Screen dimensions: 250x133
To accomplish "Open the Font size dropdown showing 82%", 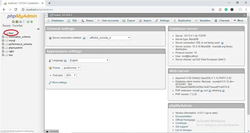I will click(71, 75).
